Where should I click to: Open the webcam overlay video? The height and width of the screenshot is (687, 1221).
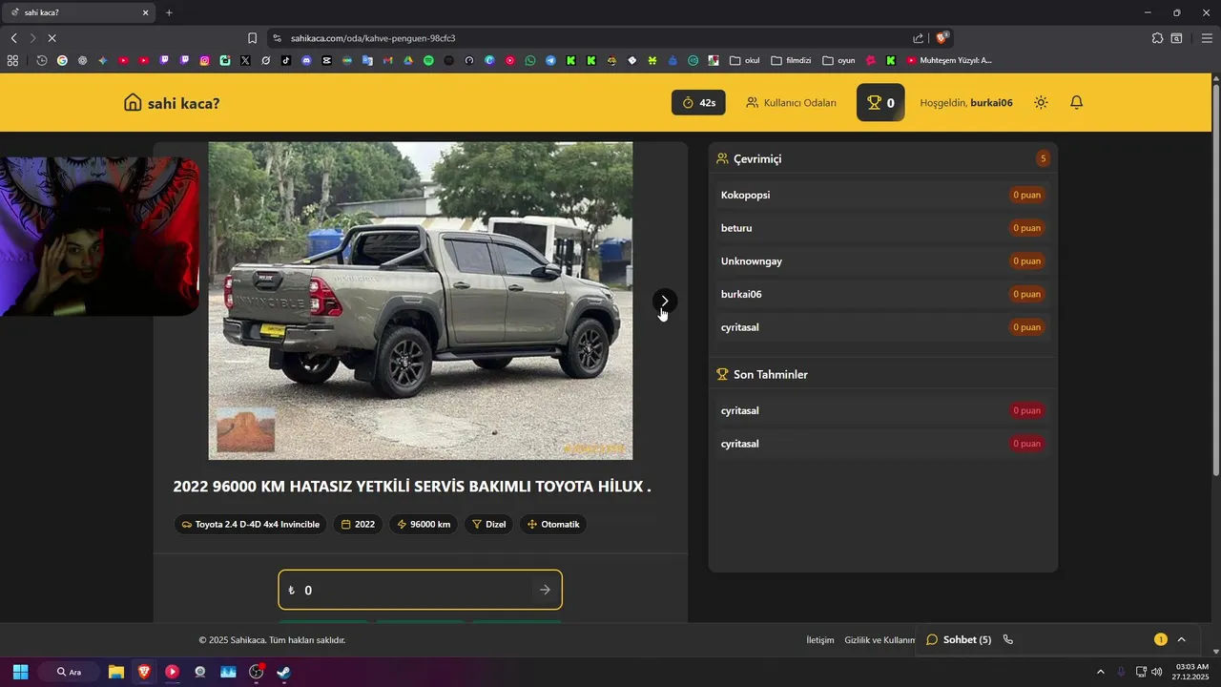coord(99,237)
